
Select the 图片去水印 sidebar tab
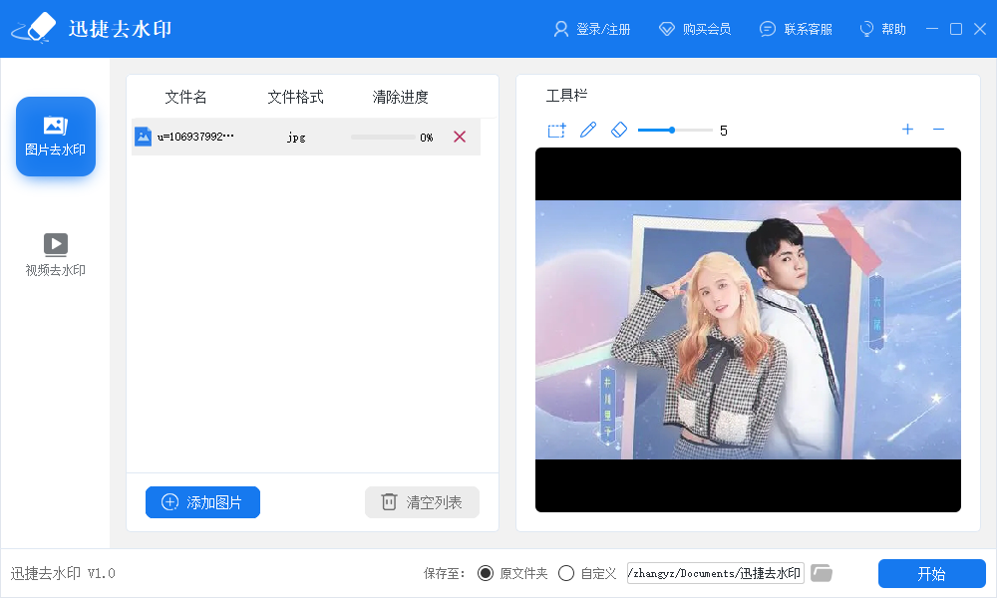56,137
